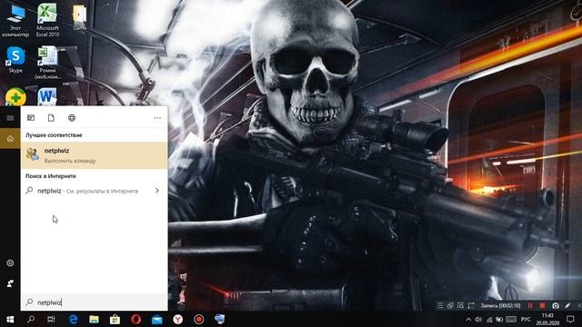Open the yellow plus-sign desktop shortcut
The width and height of the screenshot is (582, 327).
pos(15,97)
